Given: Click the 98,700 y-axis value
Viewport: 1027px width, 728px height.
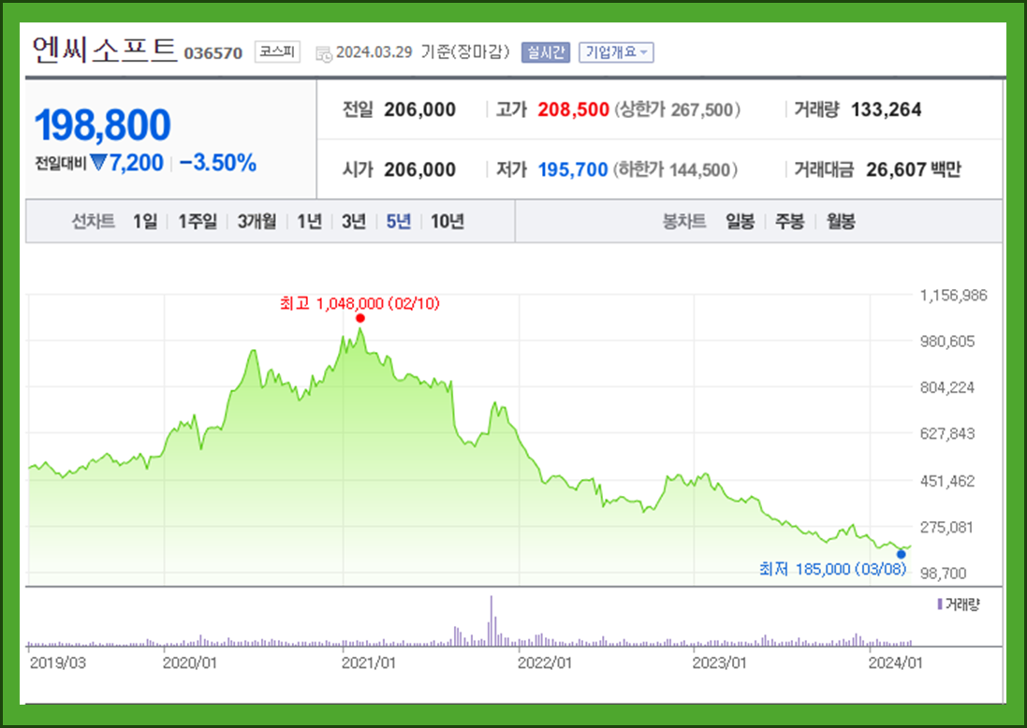Looking at the screenshot, I should (943, 574).
